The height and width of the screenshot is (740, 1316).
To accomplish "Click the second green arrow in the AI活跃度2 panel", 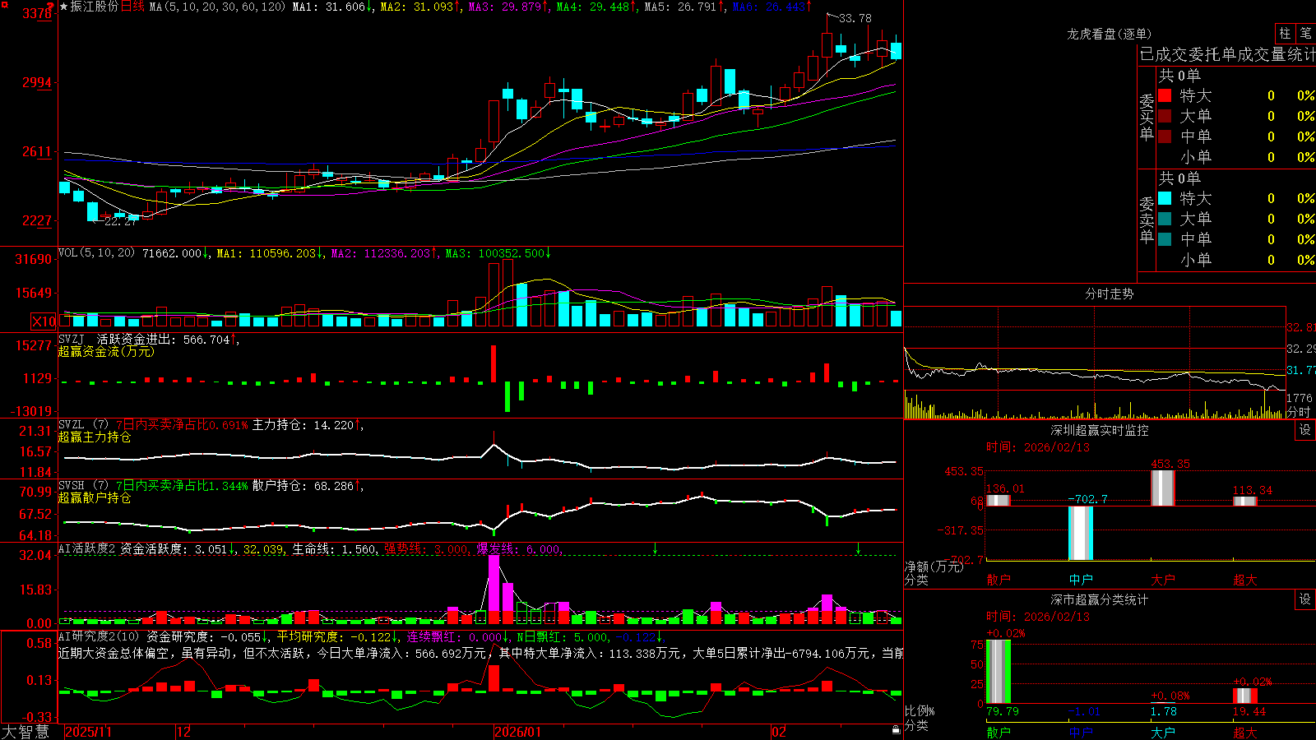I will pyautogui.click(x=858, y=548).
